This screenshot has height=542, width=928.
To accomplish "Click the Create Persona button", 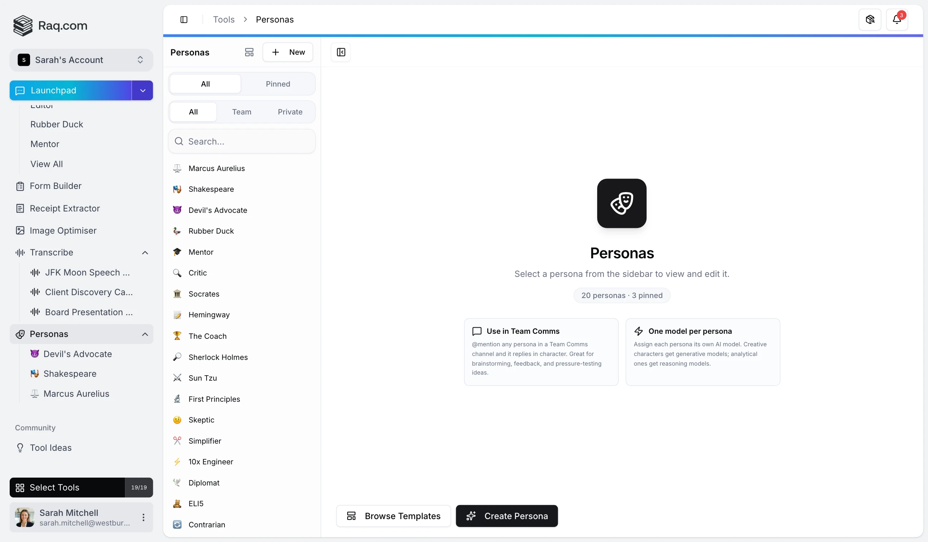I will [507, 516].
